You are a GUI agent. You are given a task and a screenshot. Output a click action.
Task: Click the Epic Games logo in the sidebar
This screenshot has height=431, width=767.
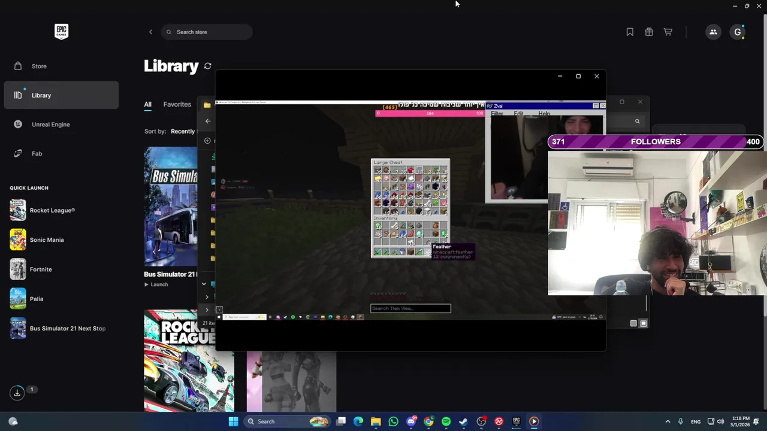pyautogui.click(x=61, y=32)
